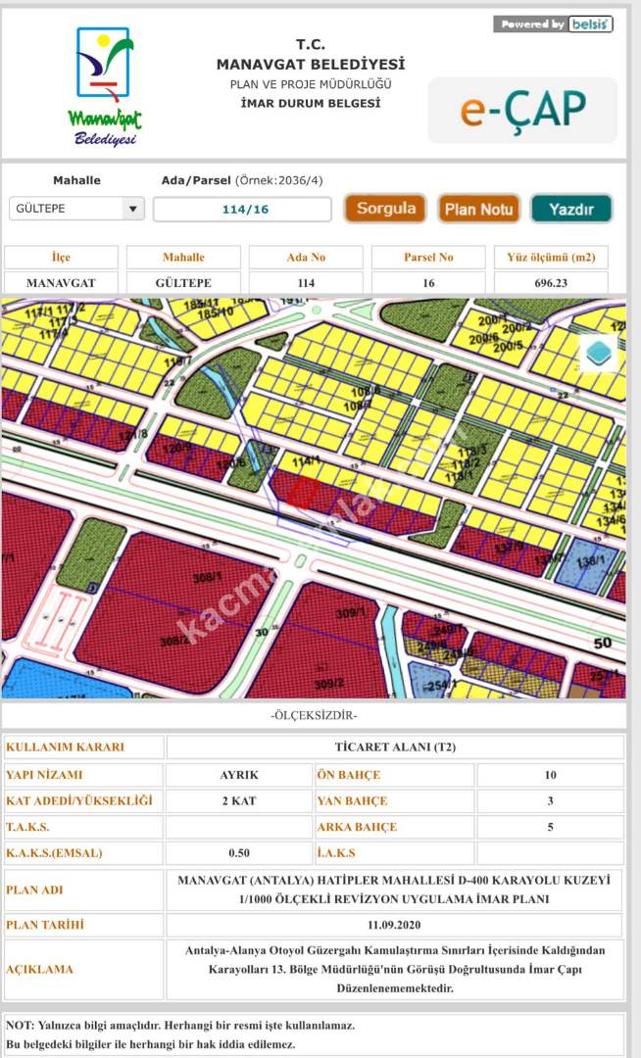Click the plan date 11.09.2020 cell

tap(395, 925)
